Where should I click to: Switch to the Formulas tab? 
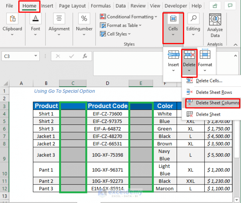[x=101, y=6]
